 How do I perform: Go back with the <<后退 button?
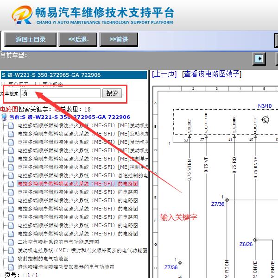click(78, 39)
